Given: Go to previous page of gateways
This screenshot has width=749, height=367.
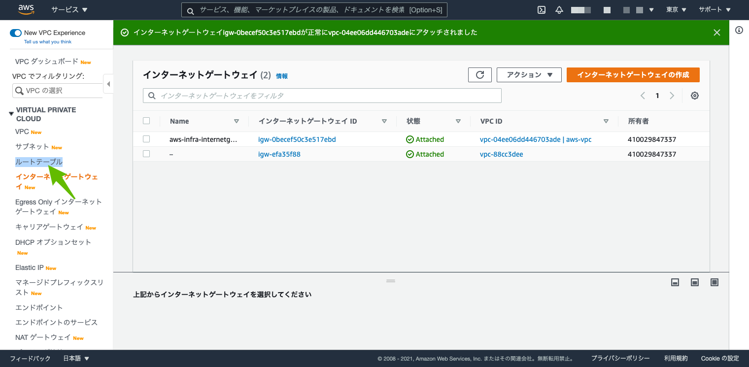Looking at the screenshot, I should tap(643, 96).
